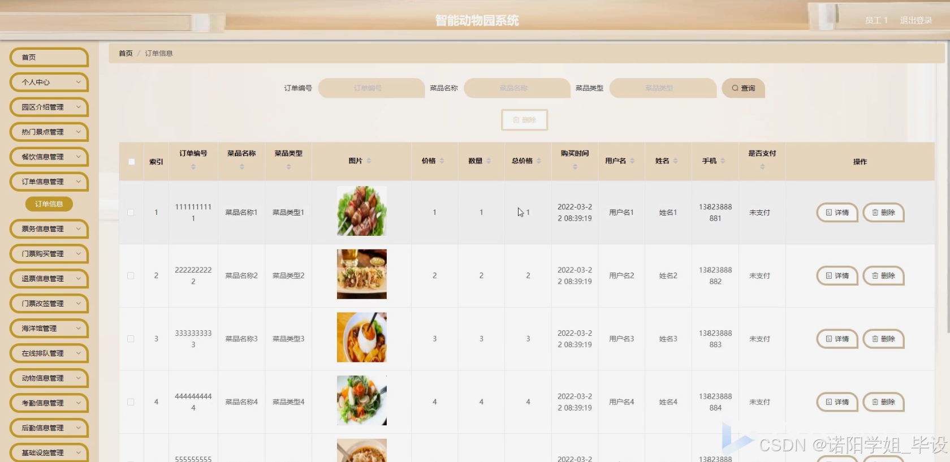Click the bulk 删除 button above table
Image resolution: width=950 pixels, height=462 pixels.
point(524,120)
